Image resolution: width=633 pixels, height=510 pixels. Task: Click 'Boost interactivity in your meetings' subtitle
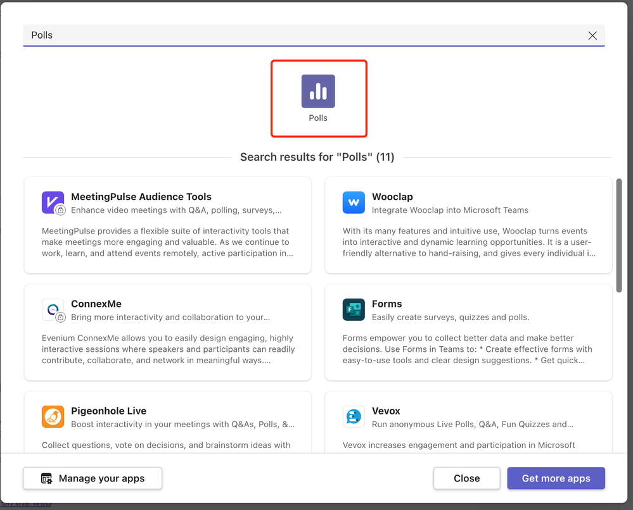click(183, 424)
